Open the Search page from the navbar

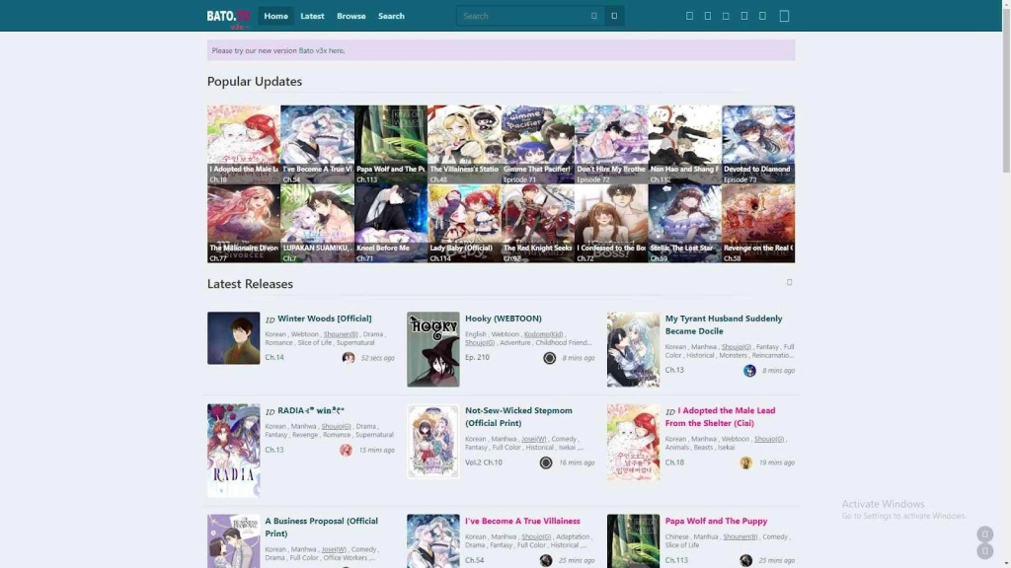391,16
